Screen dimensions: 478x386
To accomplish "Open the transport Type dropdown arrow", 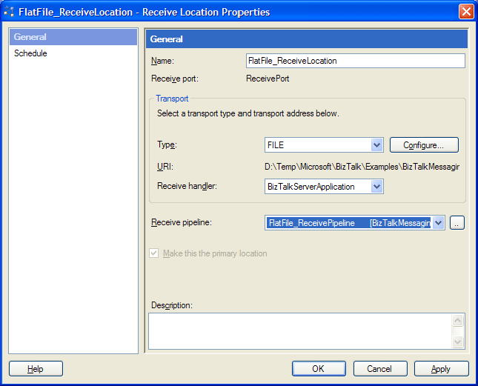I will pyautogui.click(x=377, y=145).
